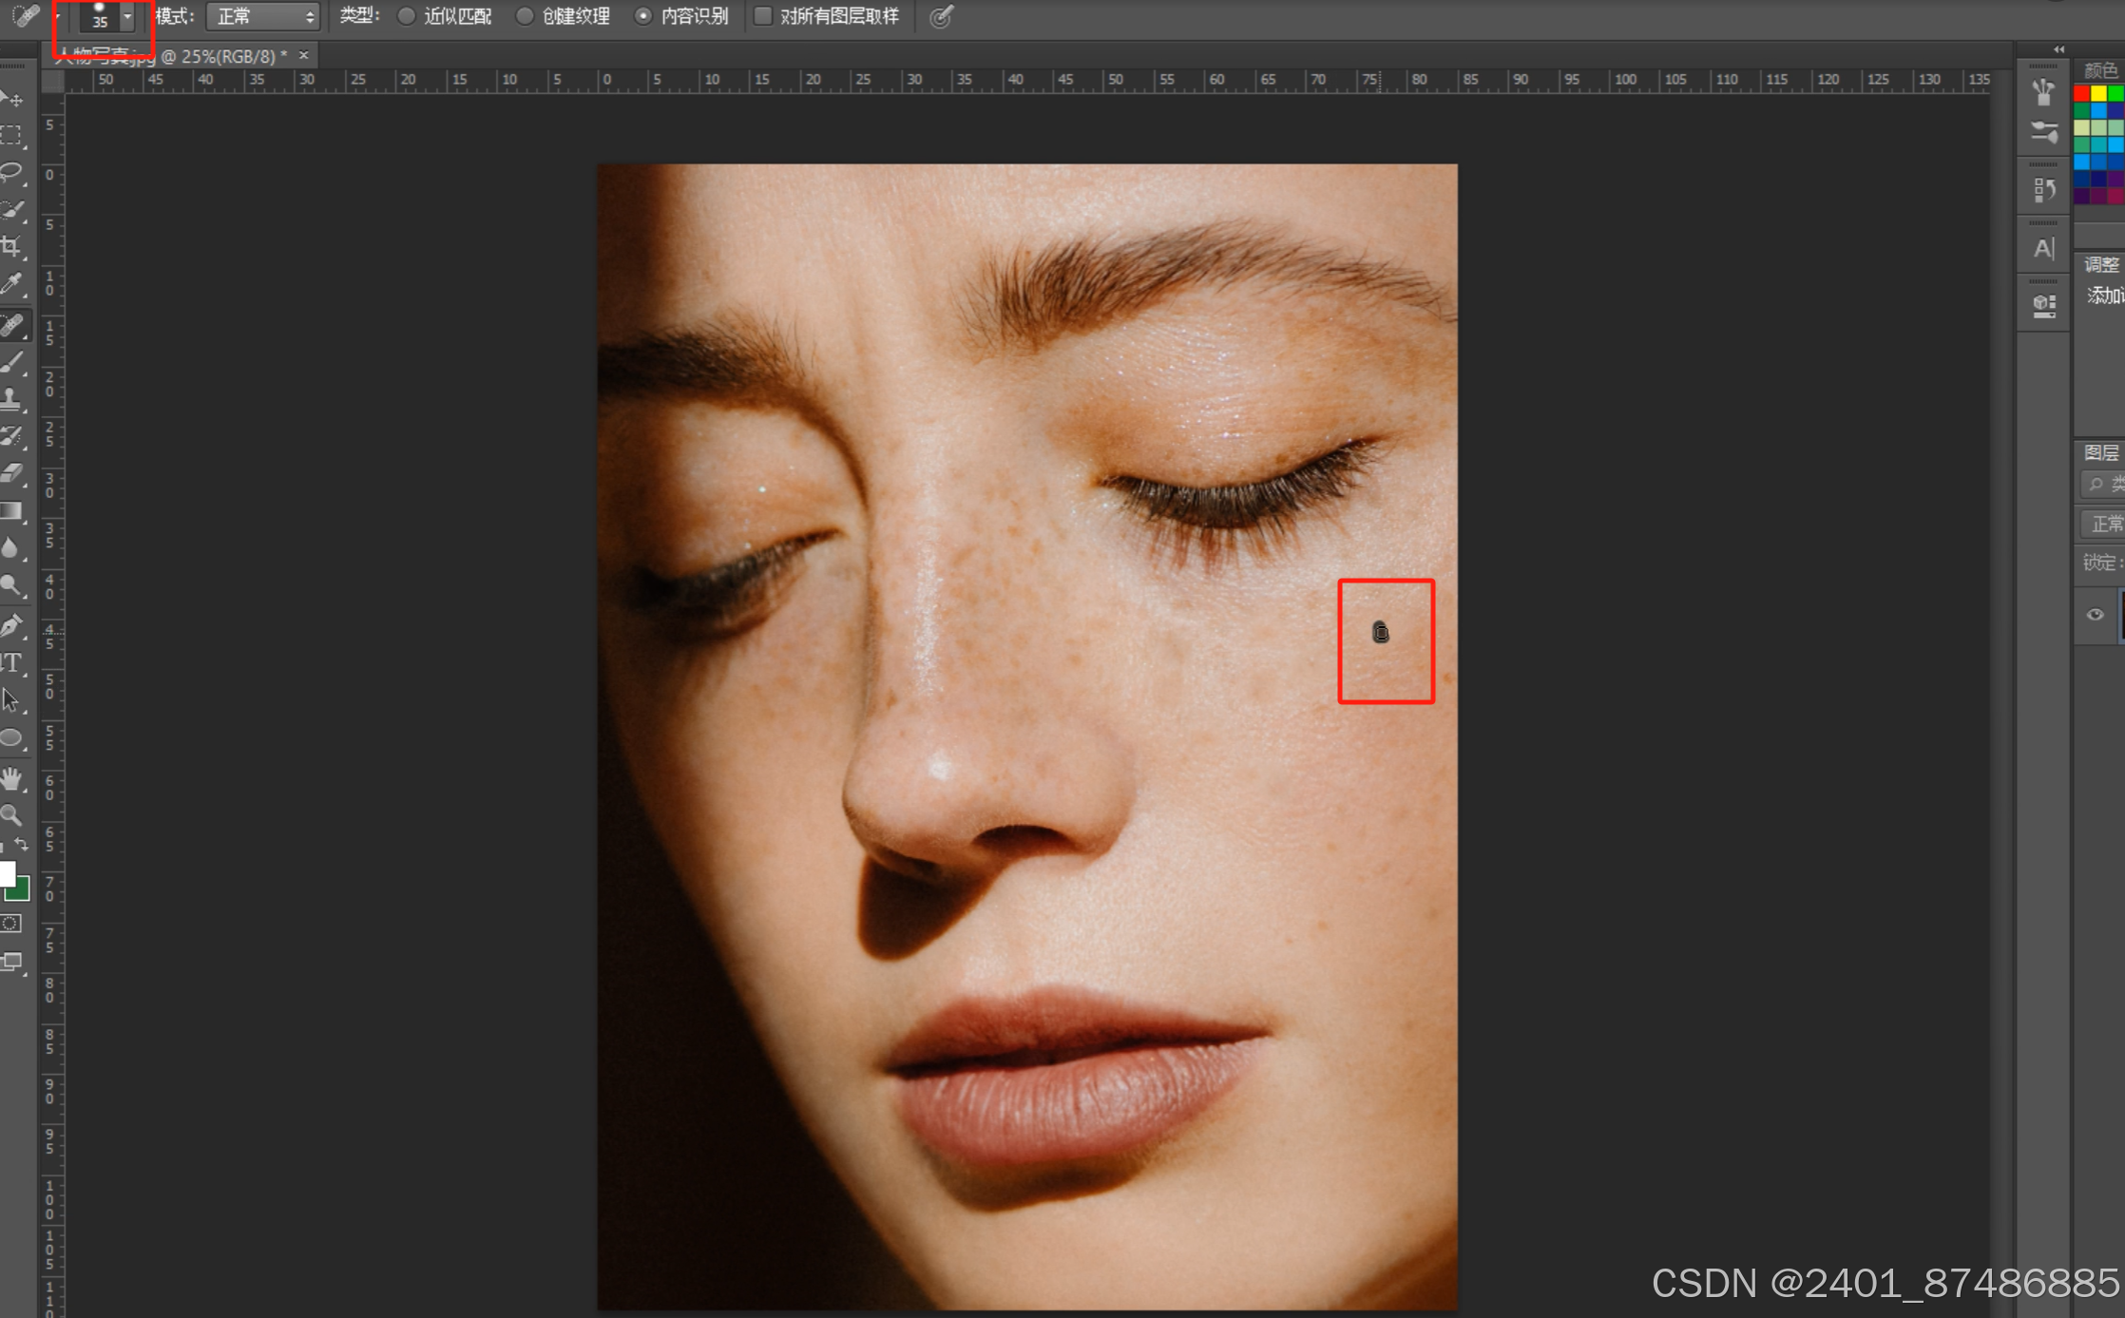Image resolution: width=2125 pixels, height=1318 pixels.
Task: Switch to the 颜色 panel tab
Action: point(2100,70)
